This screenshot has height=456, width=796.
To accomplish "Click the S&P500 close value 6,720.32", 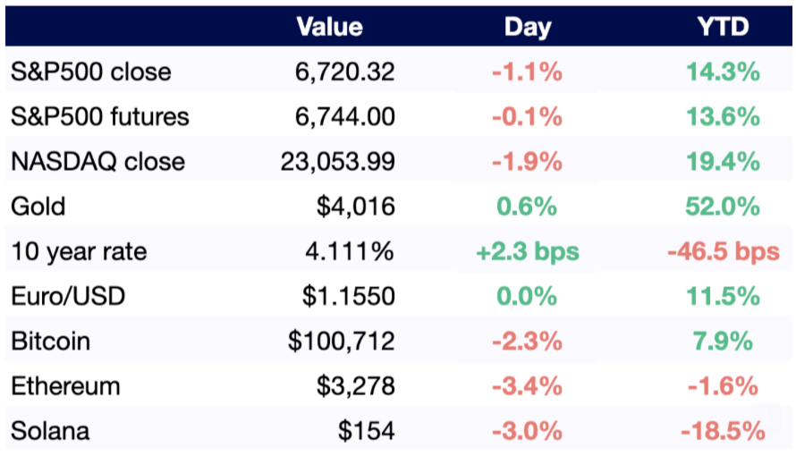I will pos(344,72).
